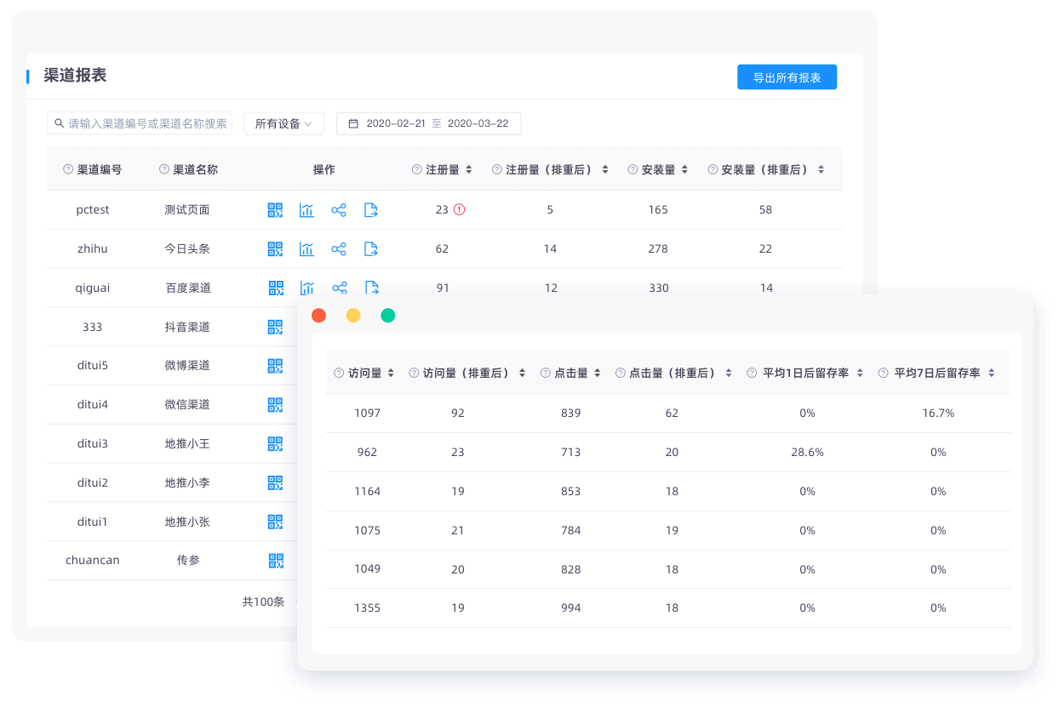
Task: Share the zhihu channel
Action: [x=339, y=249]
